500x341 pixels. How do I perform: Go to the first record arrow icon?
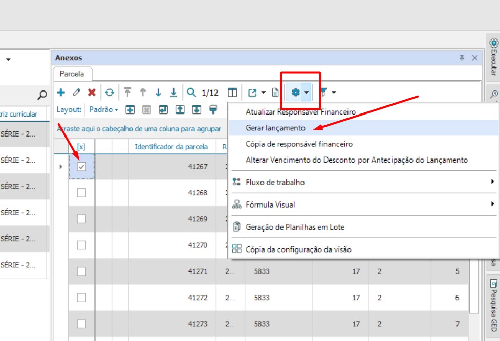tap(127, 93)
